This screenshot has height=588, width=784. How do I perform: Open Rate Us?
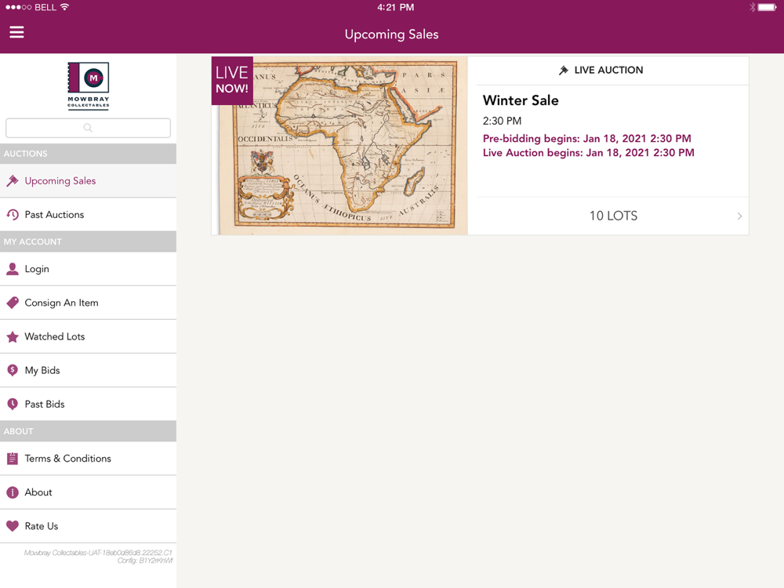coord(88,526)
